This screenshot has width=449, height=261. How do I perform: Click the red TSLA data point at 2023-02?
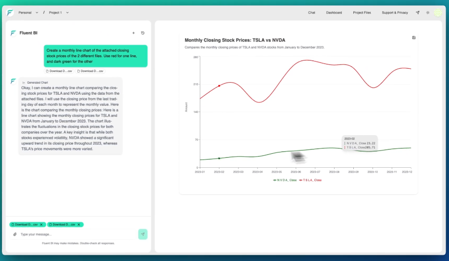coord(219,86)
